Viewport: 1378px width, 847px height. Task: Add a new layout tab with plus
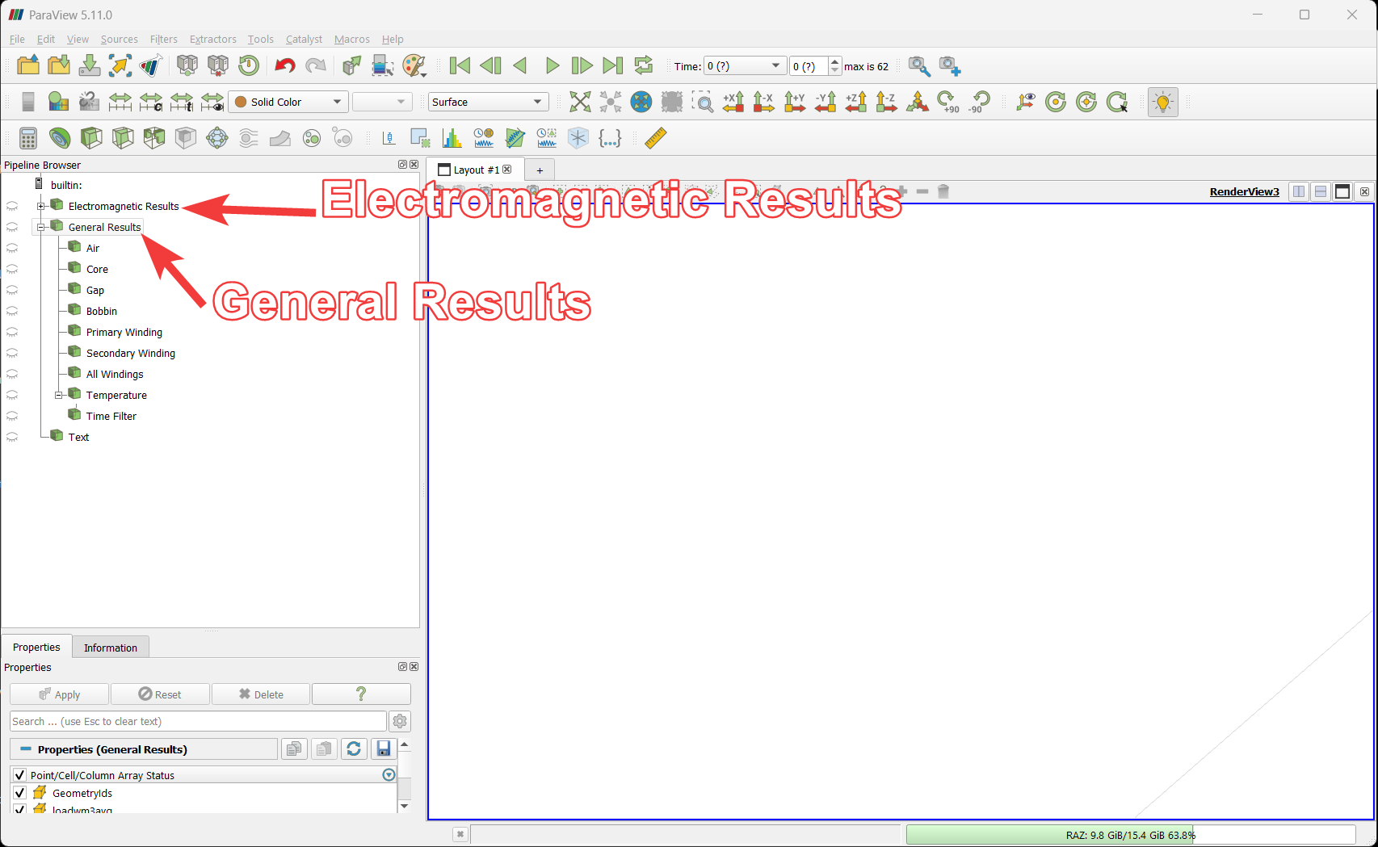point(540,170)
